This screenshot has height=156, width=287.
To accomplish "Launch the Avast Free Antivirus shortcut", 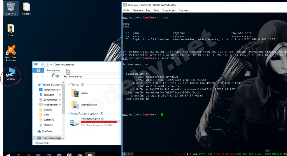I will pyautogui.click(x=11, y=53).
